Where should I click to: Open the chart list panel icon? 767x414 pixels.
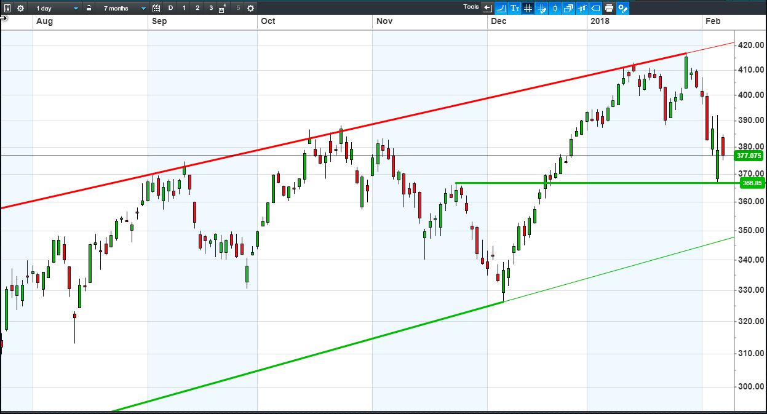click(x=7, y=8)
